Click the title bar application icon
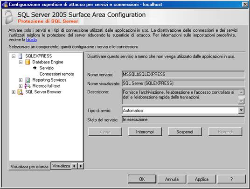Viewport: 250px width, 189px height. 5,4
